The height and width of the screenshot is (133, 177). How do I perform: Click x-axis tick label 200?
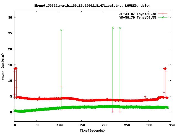105,125
